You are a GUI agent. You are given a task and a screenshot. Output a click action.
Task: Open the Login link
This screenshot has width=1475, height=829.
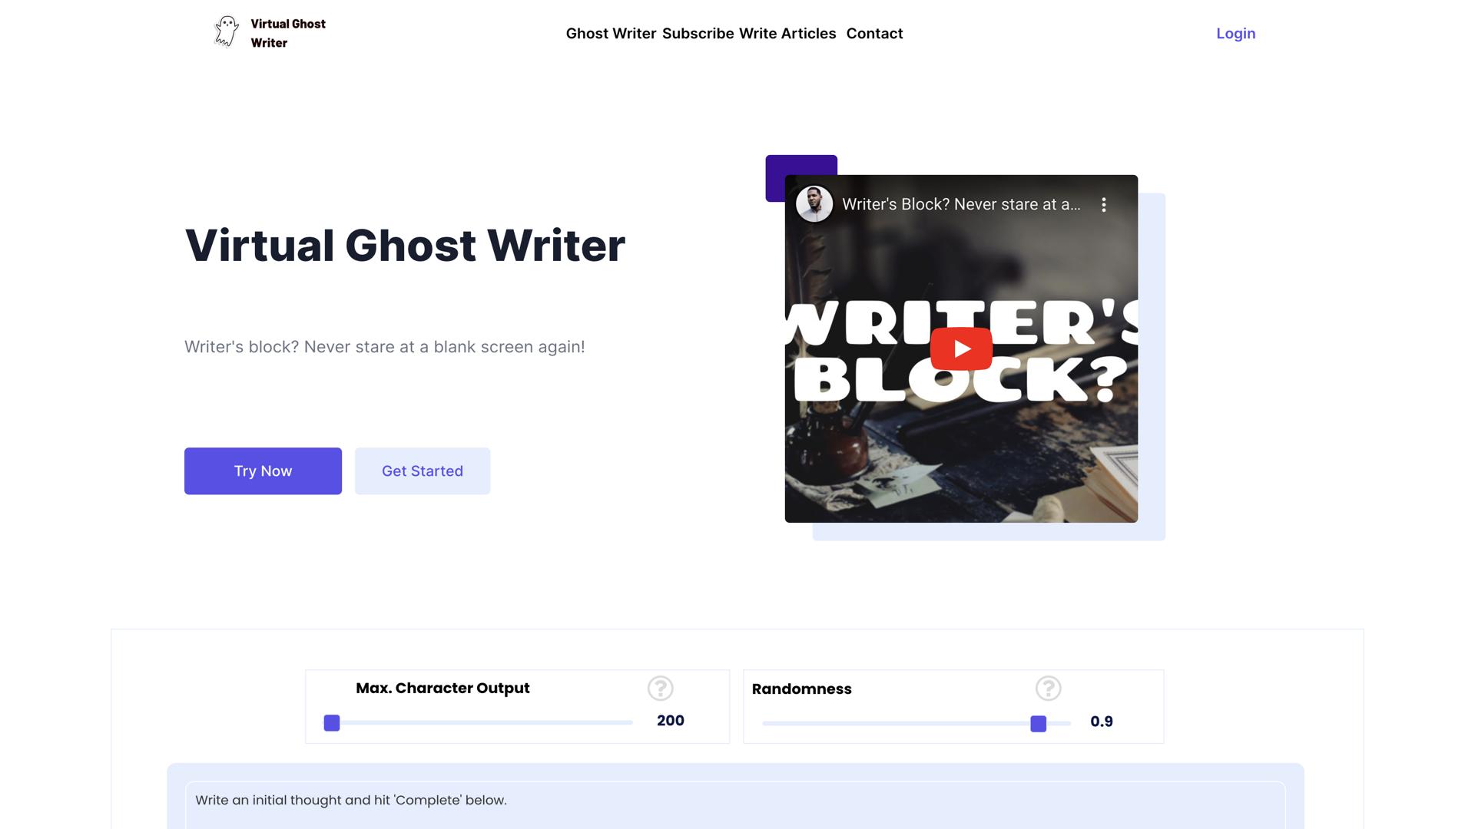[1235, 34]
